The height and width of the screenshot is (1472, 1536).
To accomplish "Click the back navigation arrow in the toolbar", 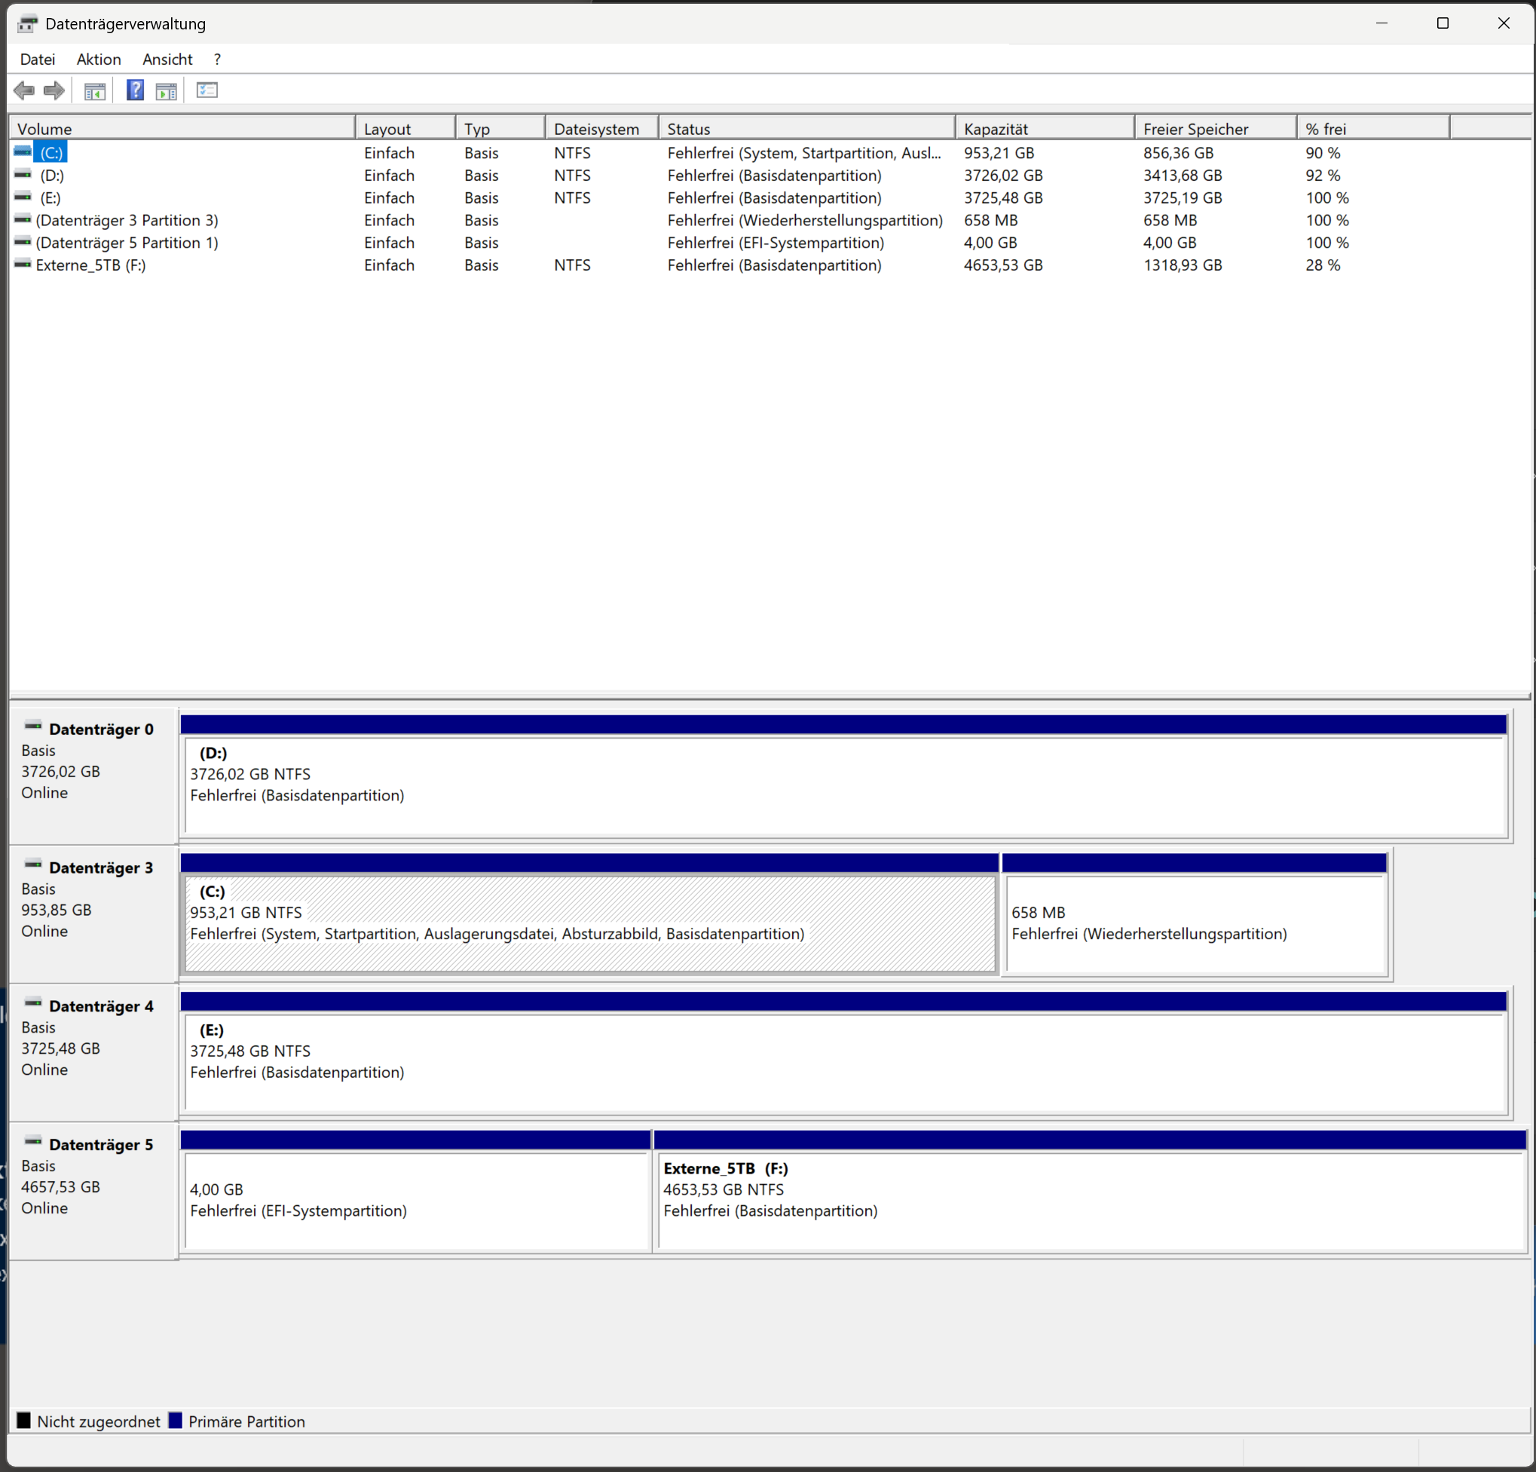I will coord(23,90).
